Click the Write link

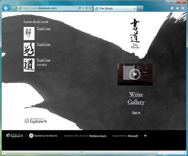coord(136,94)
